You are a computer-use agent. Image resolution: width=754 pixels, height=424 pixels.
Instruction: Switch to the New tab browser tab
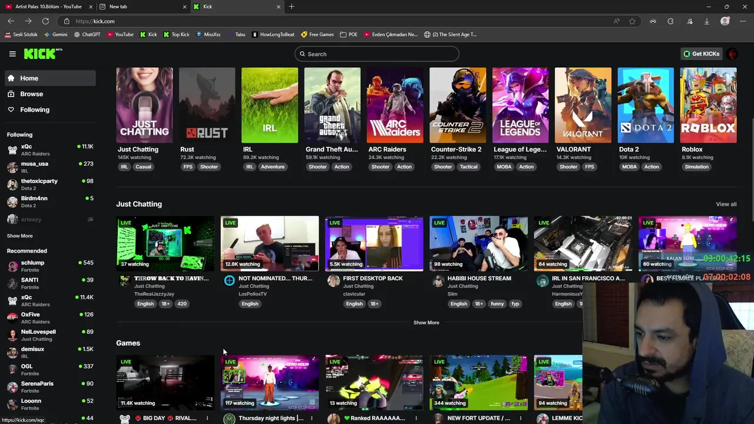[x=141, y=6]
